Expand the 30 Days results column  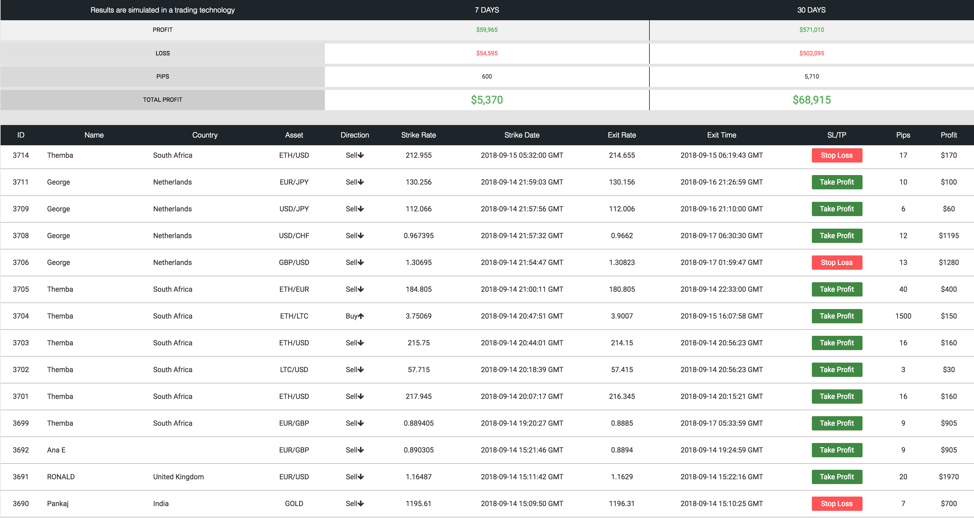811,10
